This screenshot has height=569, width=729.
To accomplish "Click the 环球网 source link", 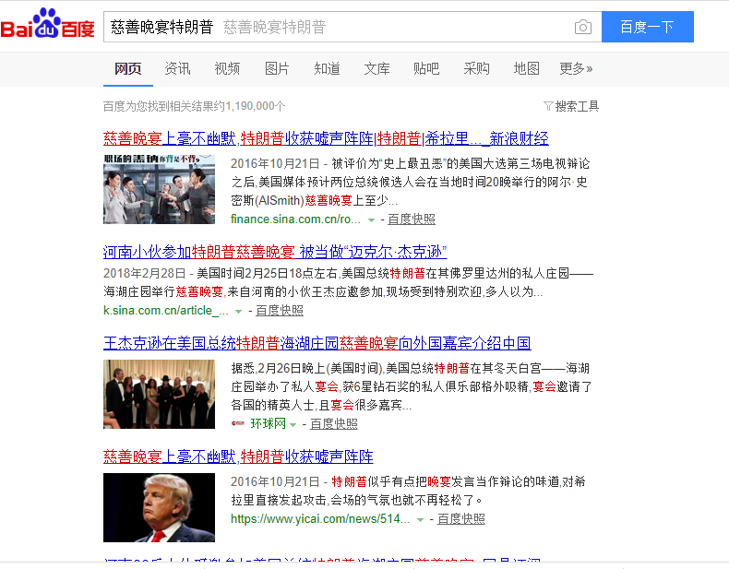I will [x=269, y=423].
